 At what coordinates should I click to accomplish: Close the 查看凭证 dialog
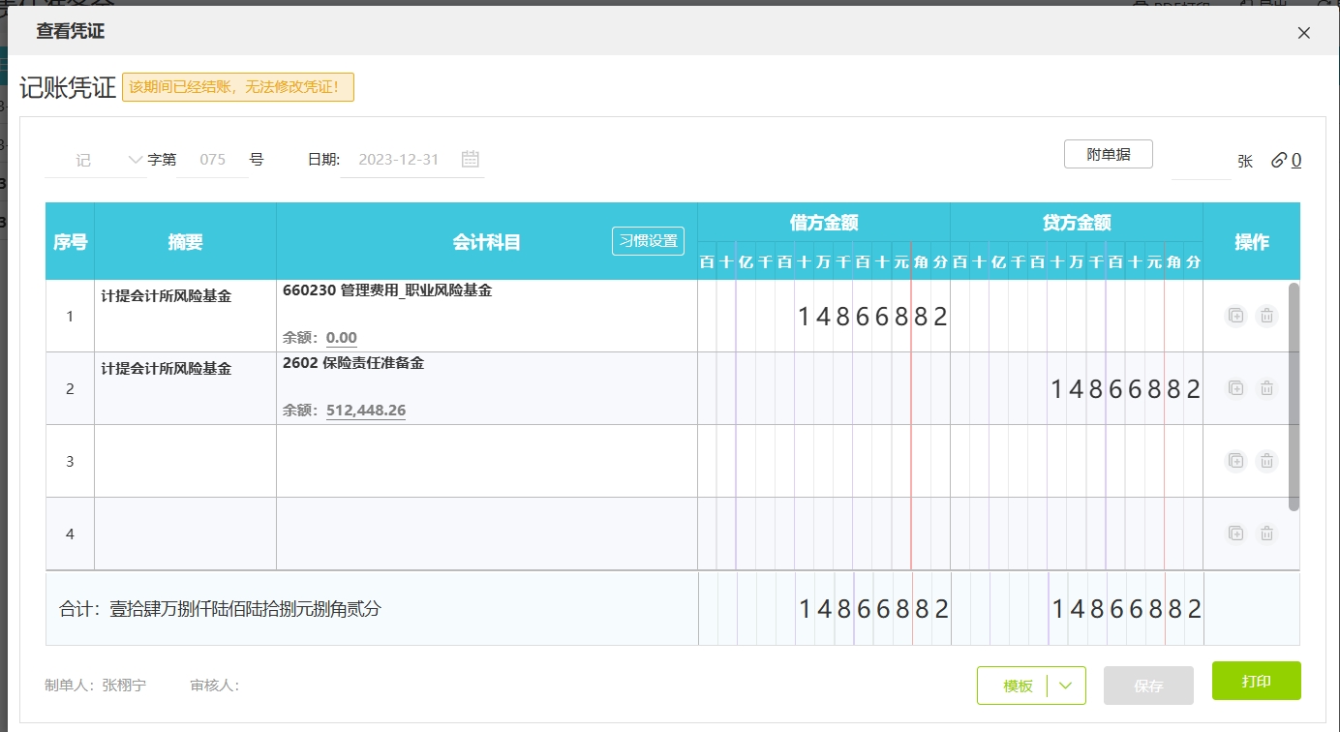pos(1303,33)
